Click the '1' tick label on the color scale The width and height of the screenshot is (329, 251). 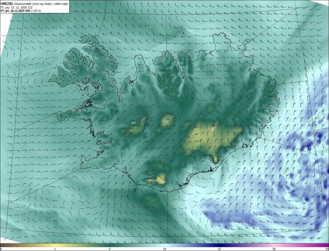(55, 249)
